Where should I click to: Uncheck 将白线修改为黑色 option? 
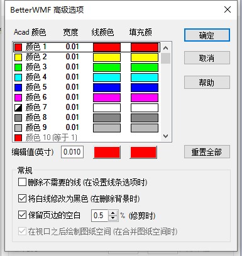(x=22, y=199)
